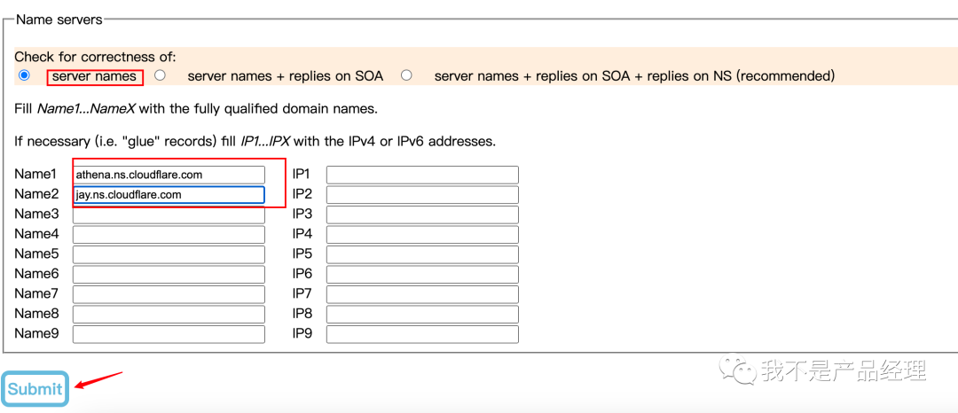This screenshot has width=958, height=413.
Task: Click the Submit button
Action: pos(35,388)
